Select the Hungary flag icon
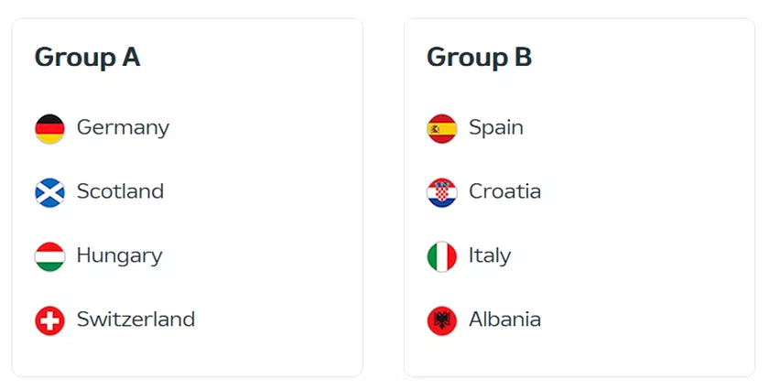This screenshot has width=769, height=390. pos(49,256)
